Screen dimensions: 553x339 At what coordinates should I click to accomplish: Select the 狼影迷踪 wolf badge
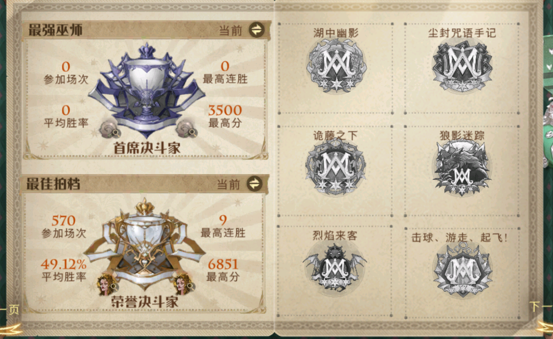[x=462, y=167]
